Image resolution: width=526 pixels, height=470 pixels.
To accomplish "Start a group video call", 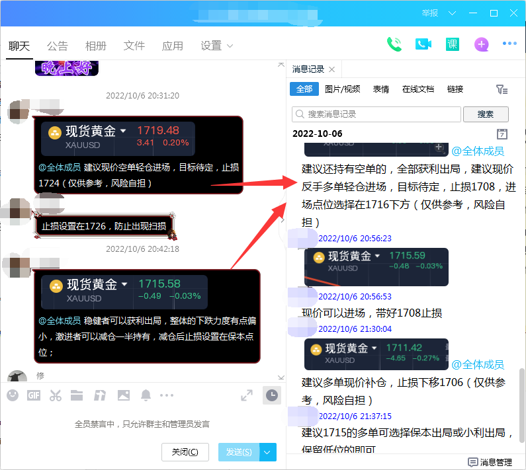I will click(423, 44).
